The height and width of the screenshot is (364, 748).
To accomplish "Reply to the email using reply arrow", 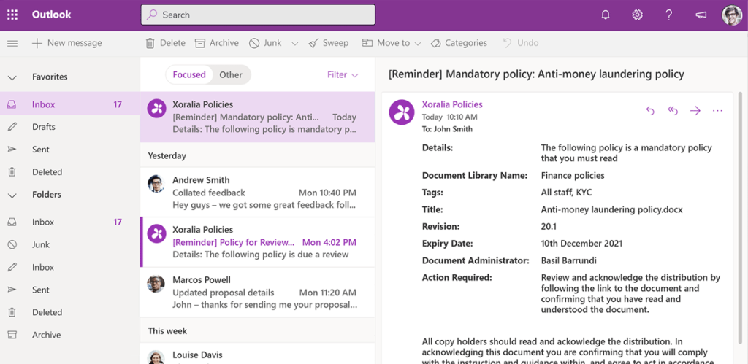I will (x=650, y=111).
